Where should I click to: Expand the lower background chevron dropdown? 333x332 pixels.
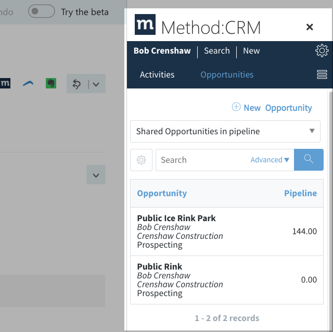[x=96, y=175]
